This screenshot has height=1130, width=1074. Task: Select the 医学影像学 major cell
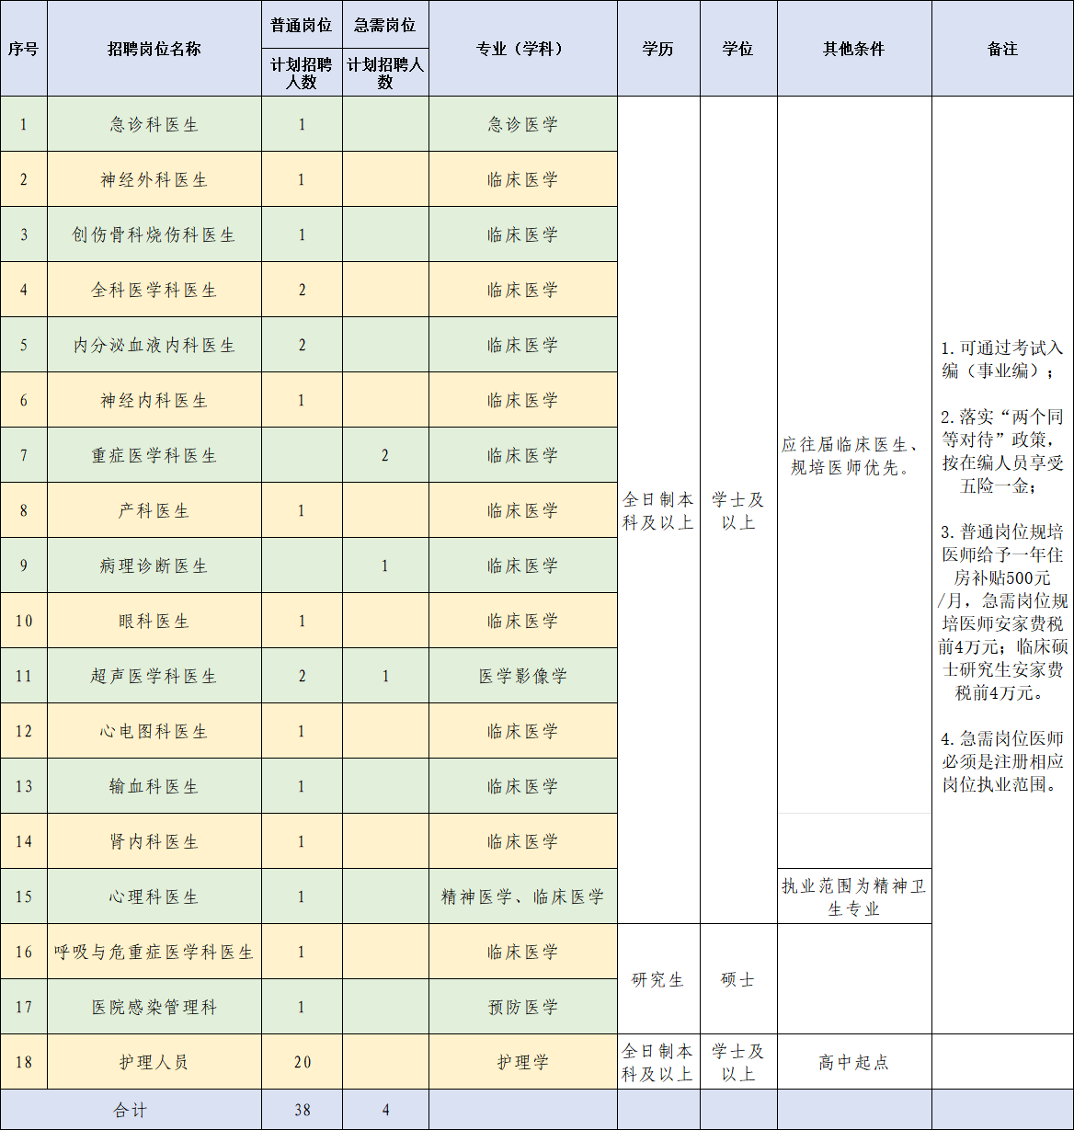point(523,676)
